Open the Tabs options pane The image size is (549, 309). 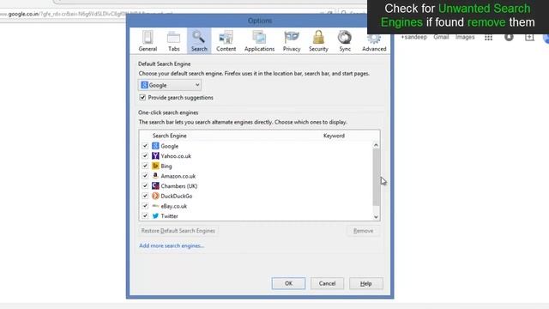(173, 41)
